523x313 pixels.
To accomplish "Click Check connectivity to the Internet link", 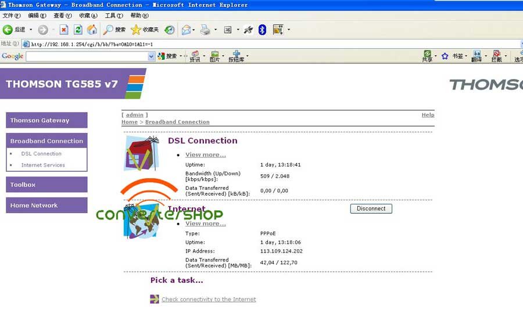I will [x=209, y=299].
